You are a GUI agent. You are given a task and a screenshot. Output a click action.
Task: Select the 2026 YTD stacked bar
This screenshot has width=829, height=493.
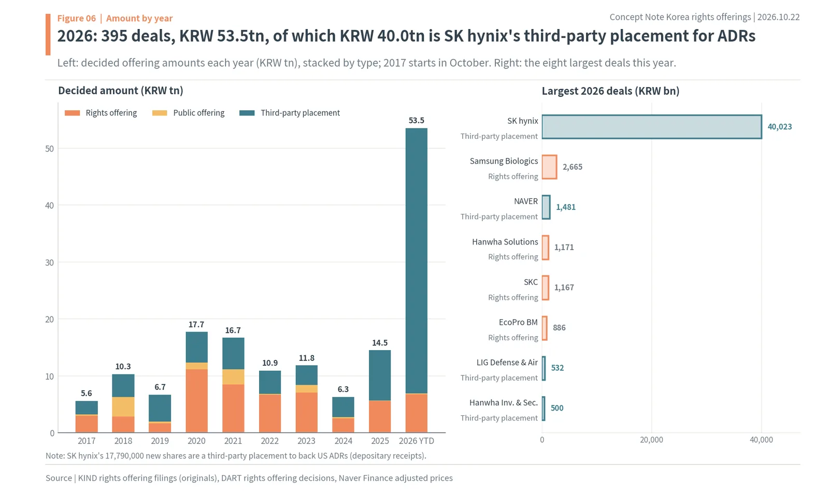tap(416, 280)
